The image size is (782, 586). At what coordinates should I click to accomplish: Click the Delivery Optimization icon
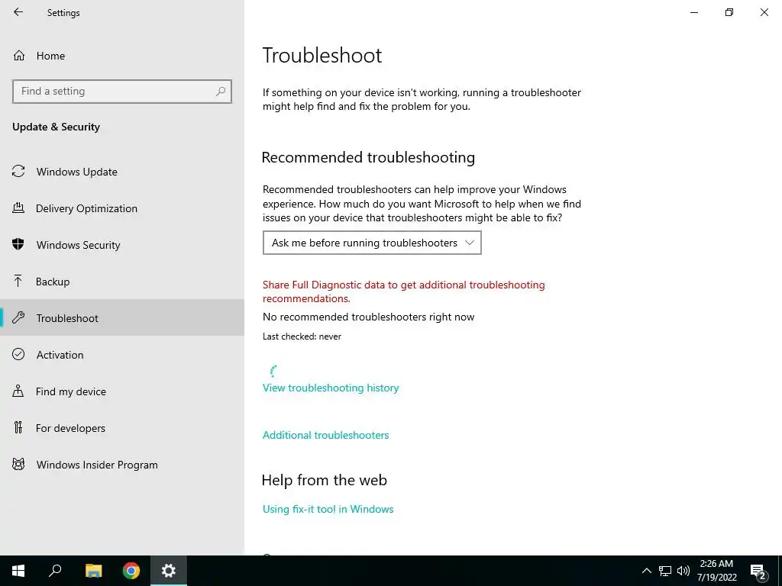pyautogui.click(x=18, y=208)
